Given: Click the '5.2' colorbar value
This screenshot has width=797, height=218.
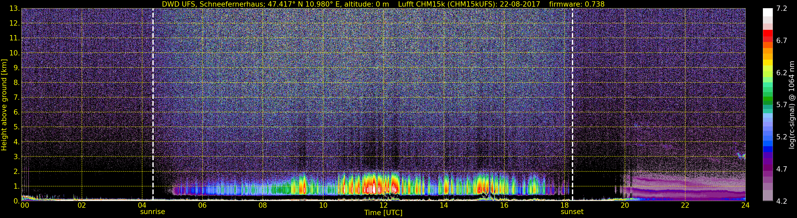Looking at the screenshot, I should (782, 137).
